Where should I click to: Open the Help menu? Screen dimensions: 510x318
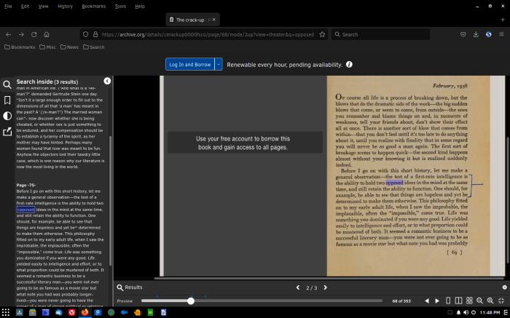point(140,6)
